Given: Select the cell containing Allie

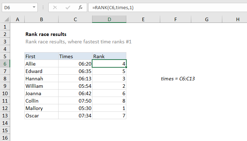Looking at the screenshot, I should (x=41, y=64).
